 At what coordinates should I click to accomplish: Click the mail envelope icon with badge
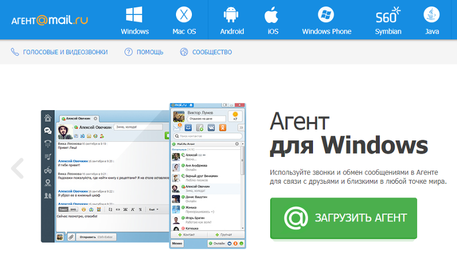177,127
